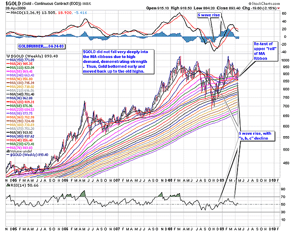Click the MA(90) 856.80 legend entry
The image size is (295, 232).
coord(22,79)
